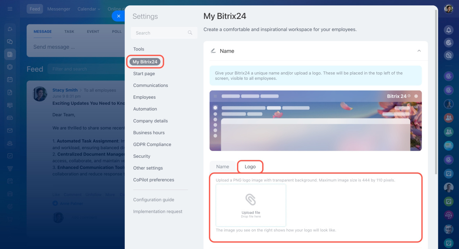Viewport: 459px width, 249px height.
Task: Go to Feed in top navigation
Action: 35,9
